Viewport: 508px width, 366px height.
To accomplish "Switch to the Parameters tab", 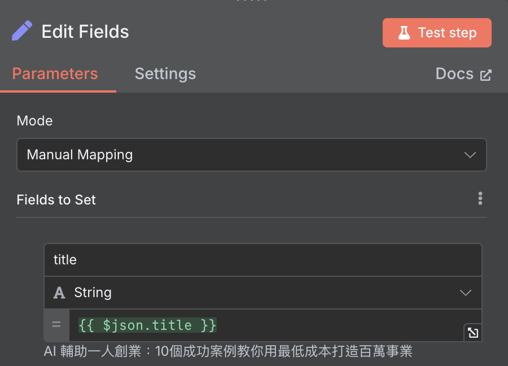I will point(55,73).
